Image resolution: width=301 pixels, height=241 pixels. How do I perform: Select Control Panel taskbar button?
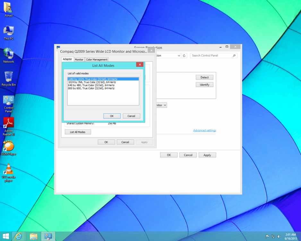point(48,237)
